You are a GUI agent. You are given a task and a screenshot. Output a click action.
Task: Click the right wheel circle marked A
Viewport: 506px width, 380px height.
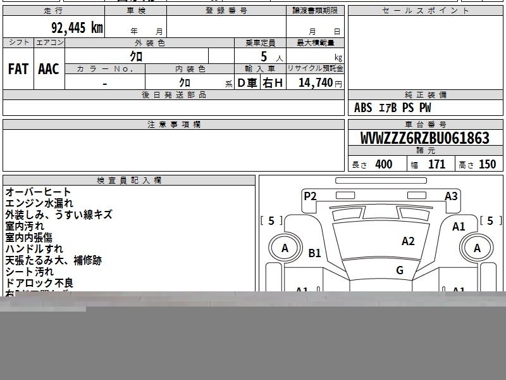tap(477, 248)
